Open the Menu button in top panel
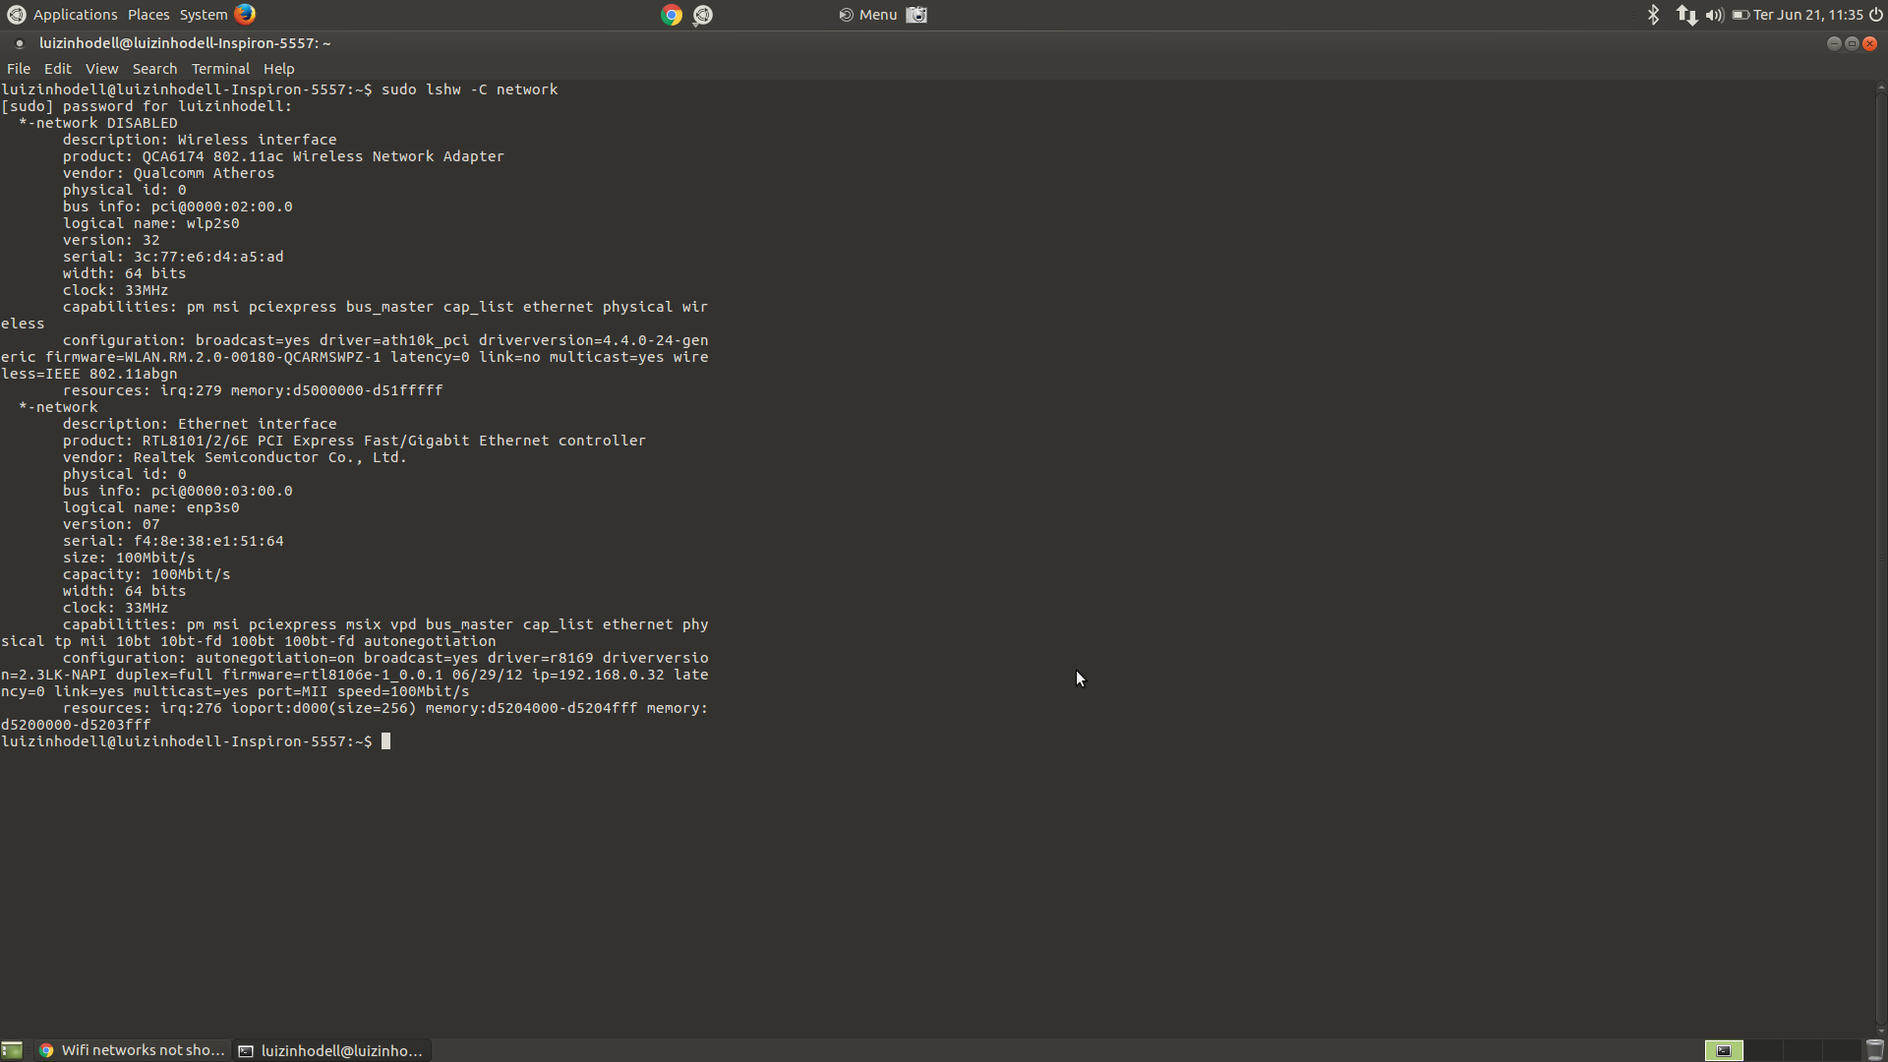 click(x=868, y=15)
